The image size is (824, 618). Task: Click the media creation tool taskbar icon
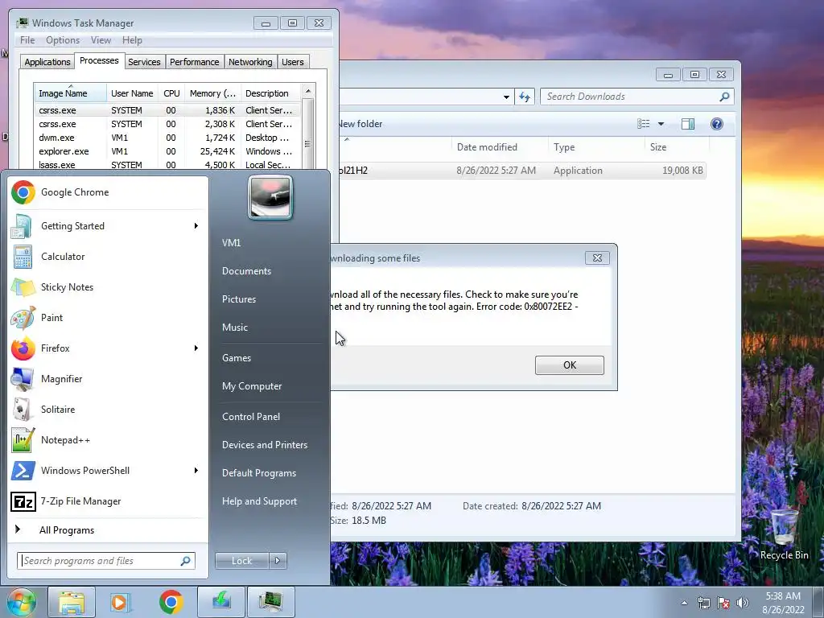coord(221,602)
